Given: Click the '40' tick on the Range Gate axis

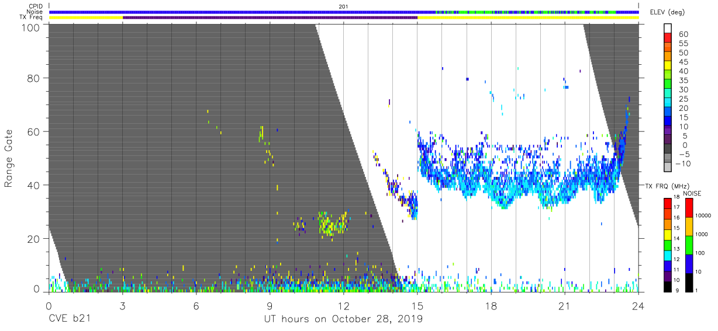Looking at the screenshot, I should (33, 185).
